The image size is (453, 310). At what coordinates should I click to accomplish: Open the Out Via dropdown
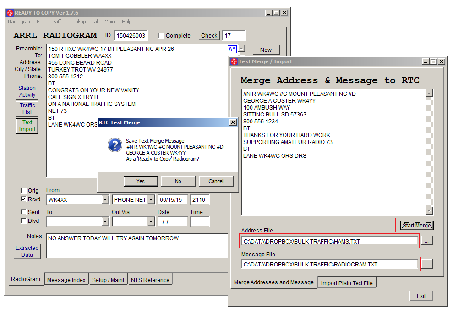[151, 222]
